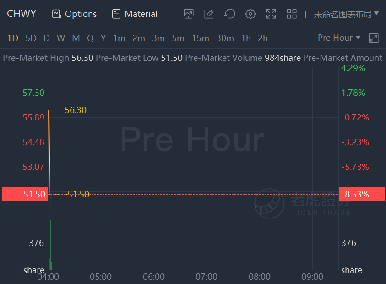Expand the Pre Hour dropdown
This screenshot has width=386, height=284.
[339, 38]
